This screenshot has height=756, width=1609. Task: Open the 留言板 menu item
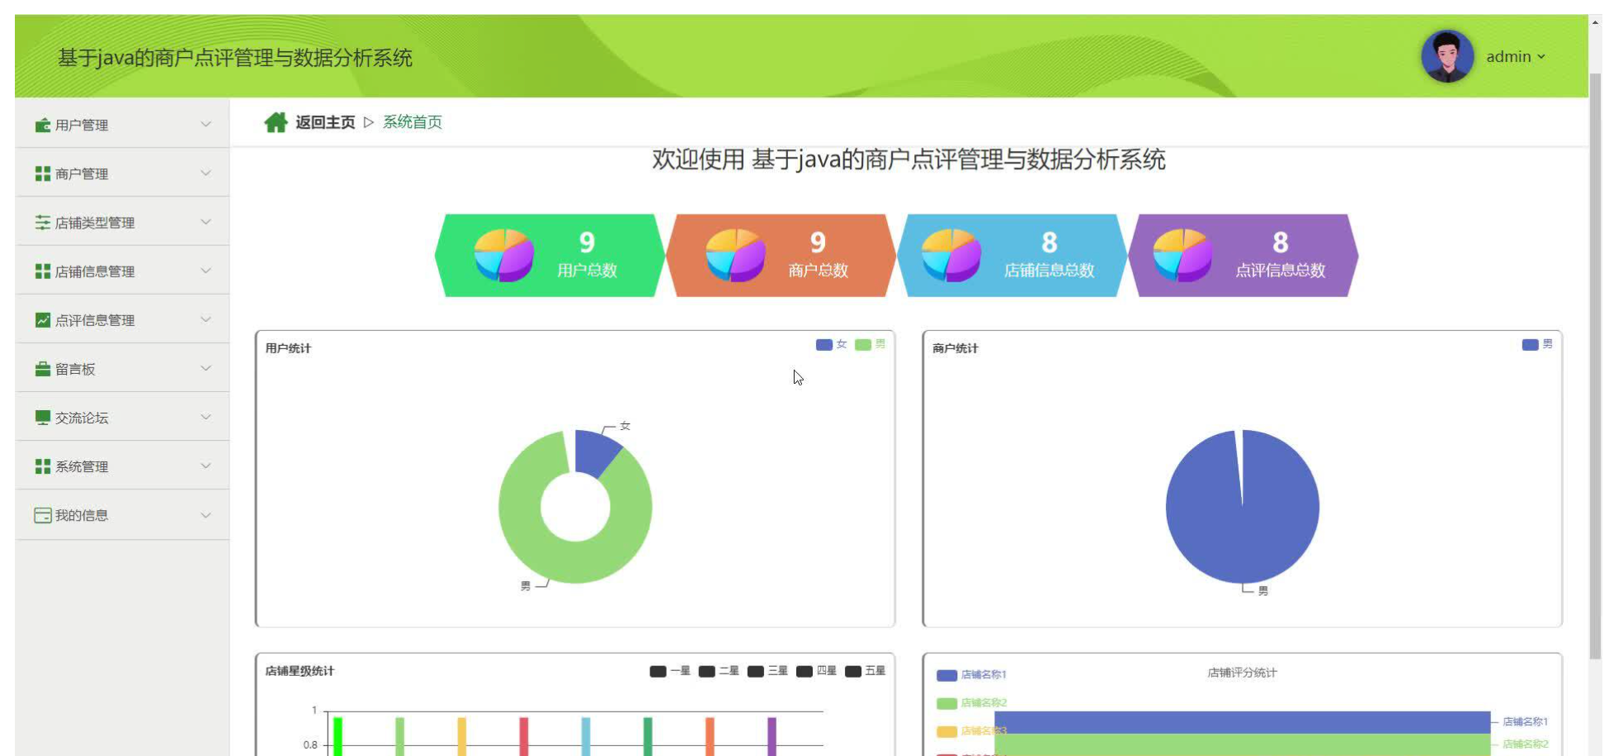pos(122,368)
